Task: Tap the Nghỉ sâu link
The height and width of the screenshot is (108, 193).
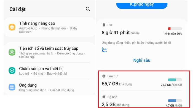Action: [x=142, y=60]
